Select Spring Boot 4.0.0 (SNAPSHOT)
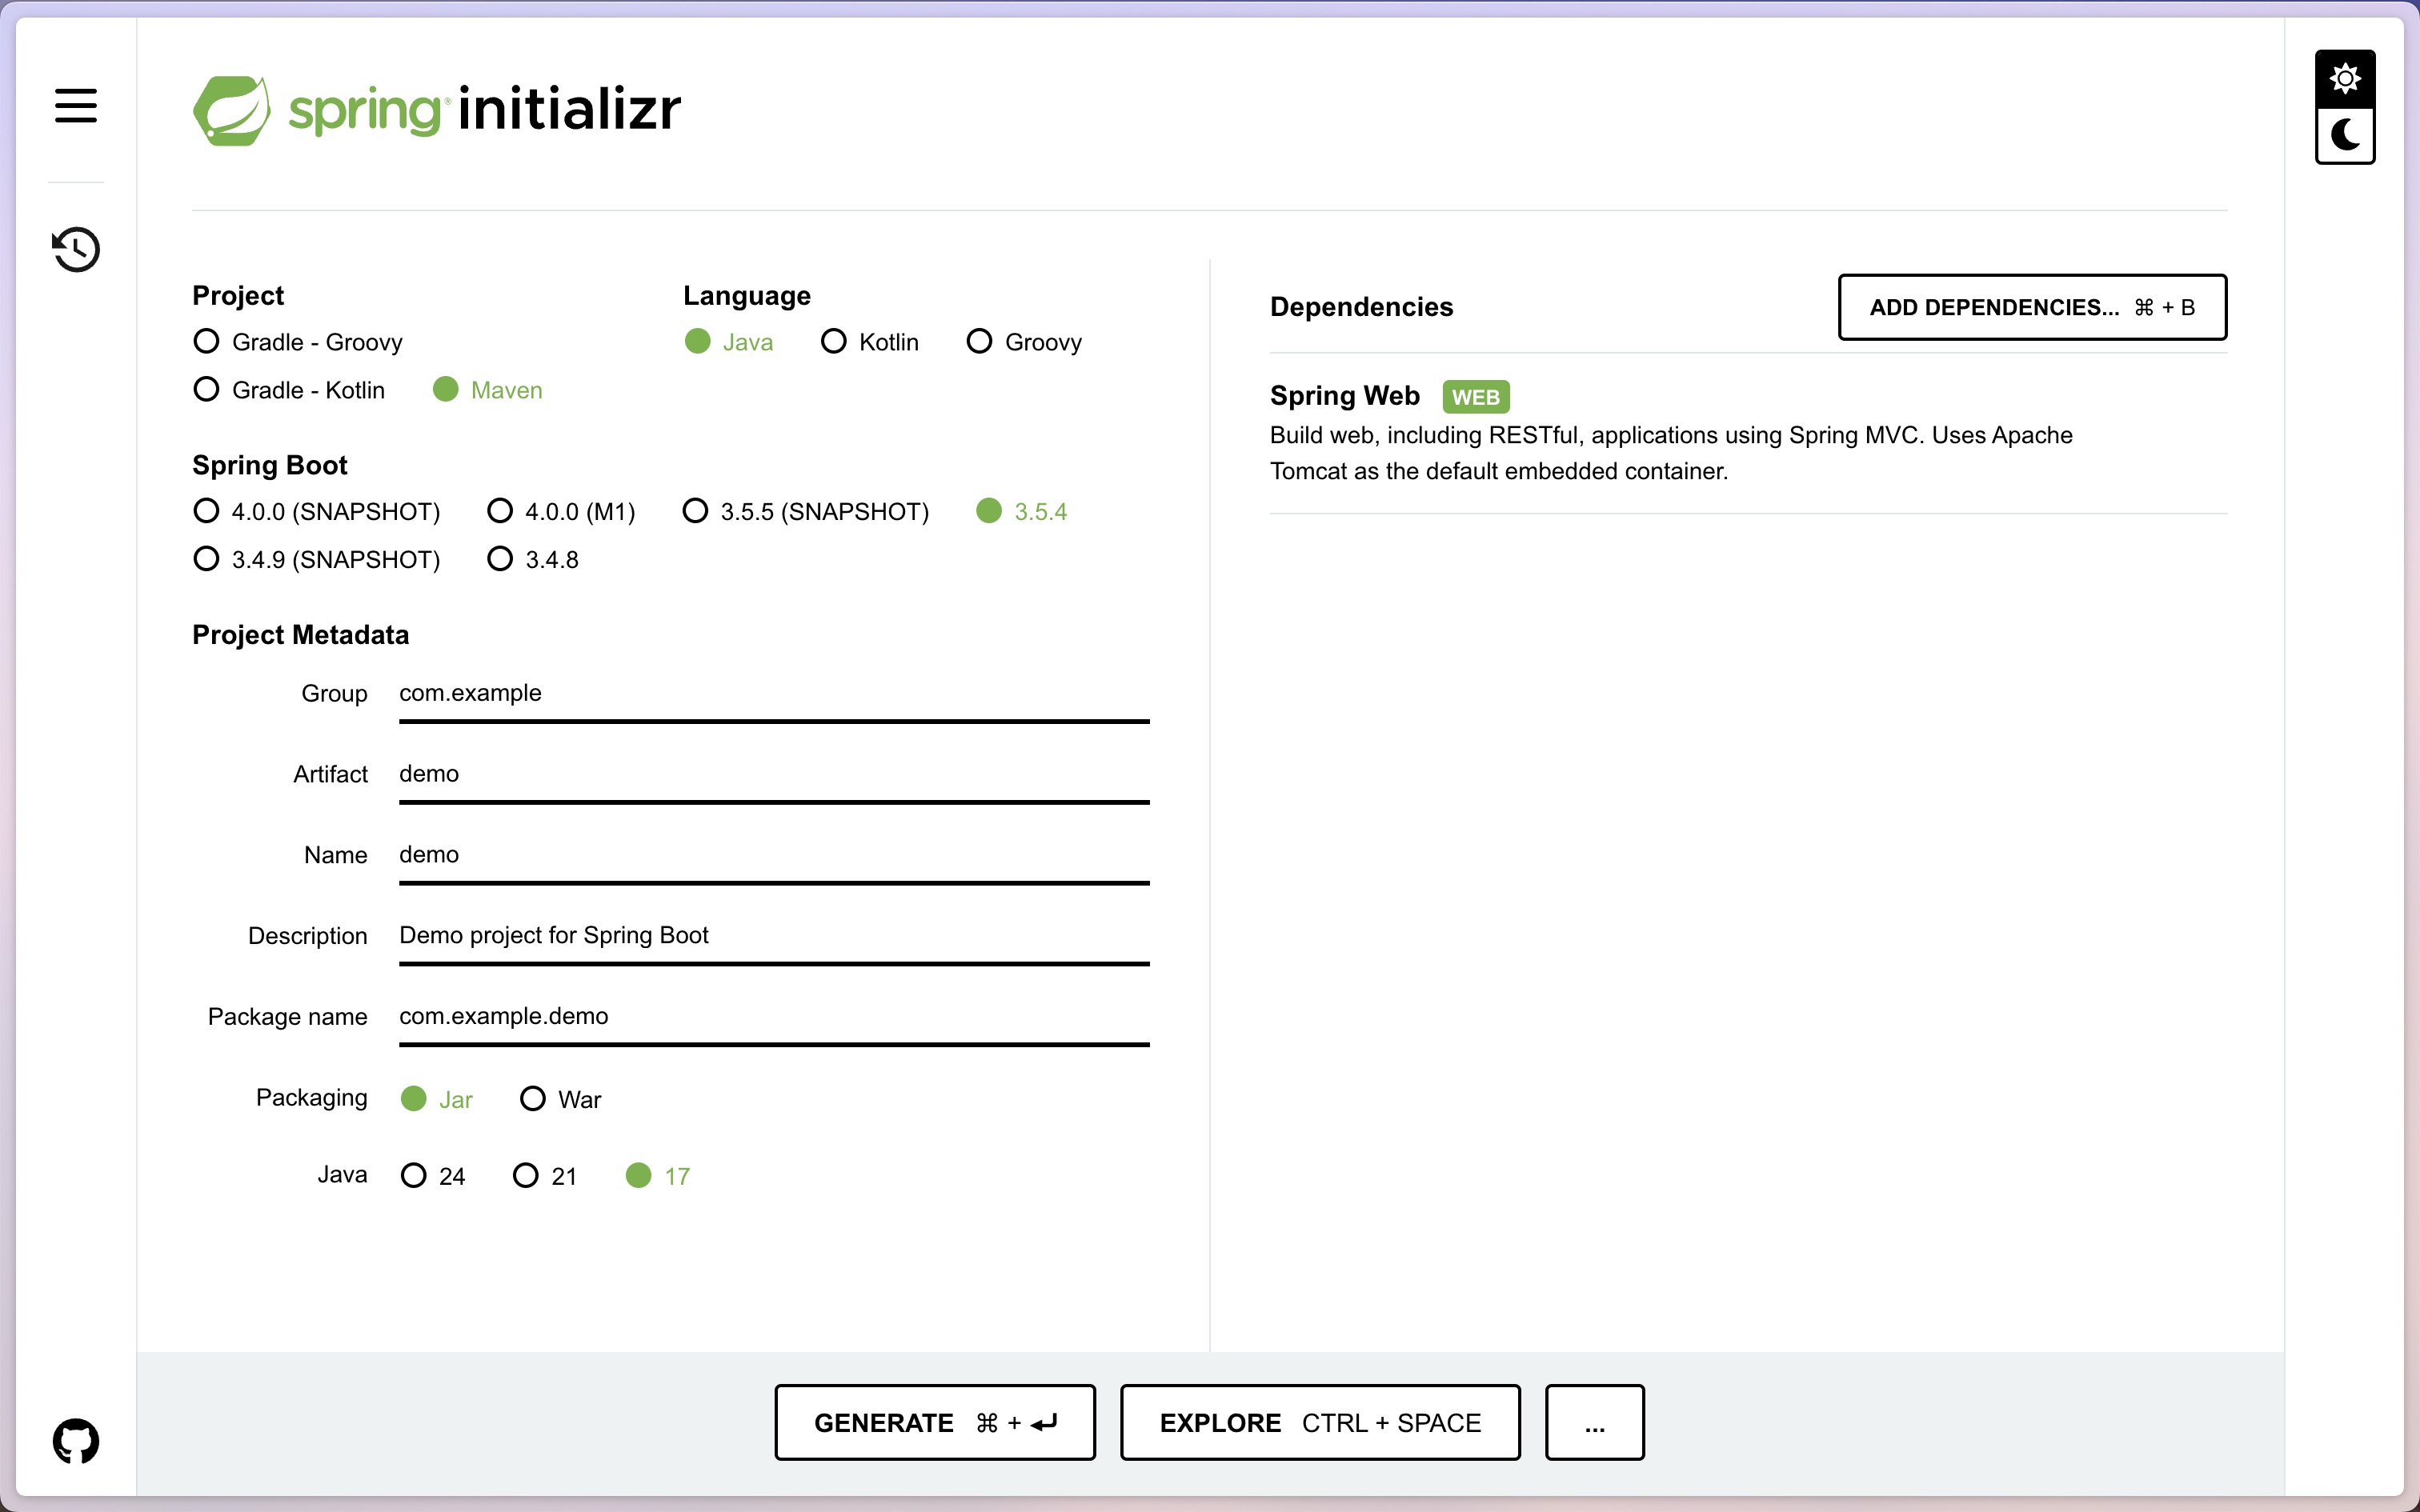This screenshot has width=2420, height=1512. click(317, 511)
